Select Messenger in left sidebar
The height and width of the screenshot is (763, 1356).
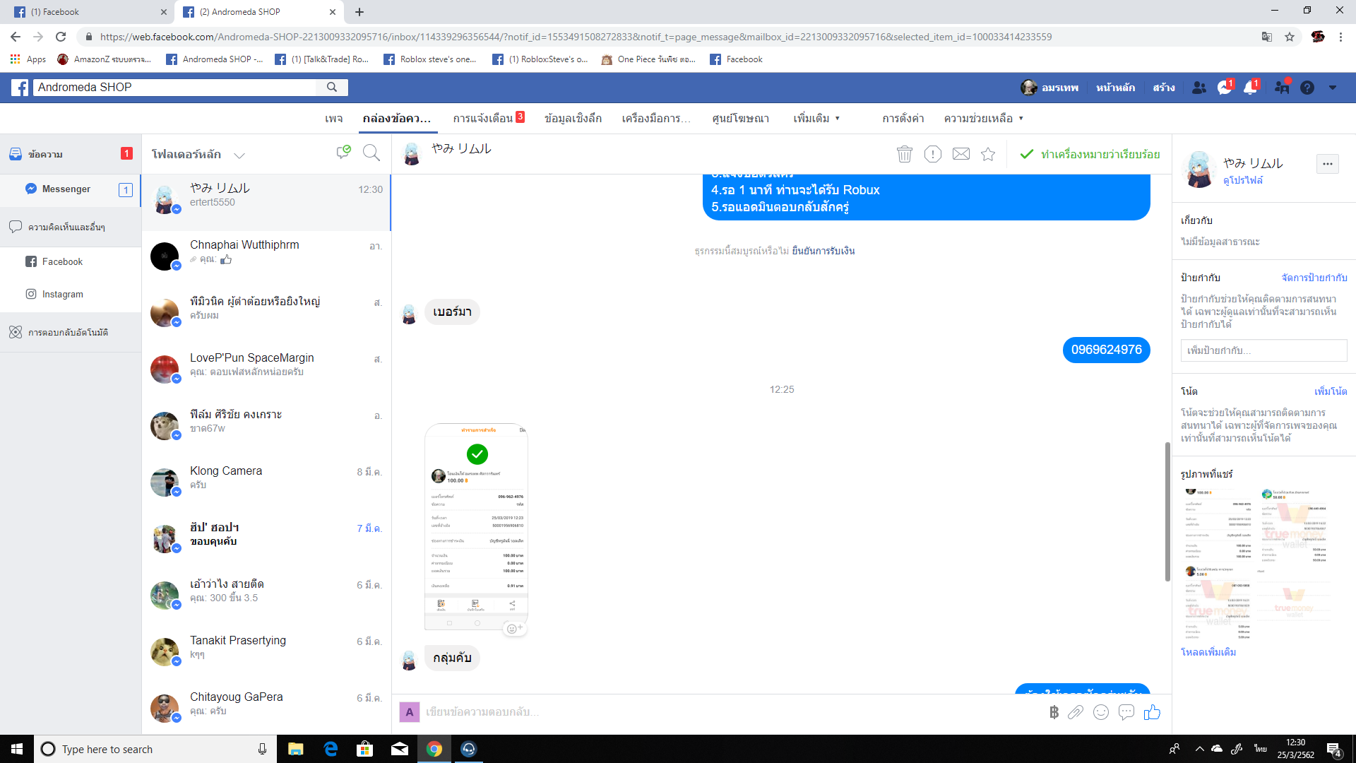click(71, 189)
